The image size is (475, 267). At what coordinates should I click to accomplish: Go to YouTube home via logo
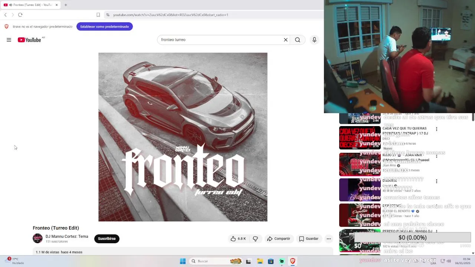pyautogui.click(x=29, y=40)
